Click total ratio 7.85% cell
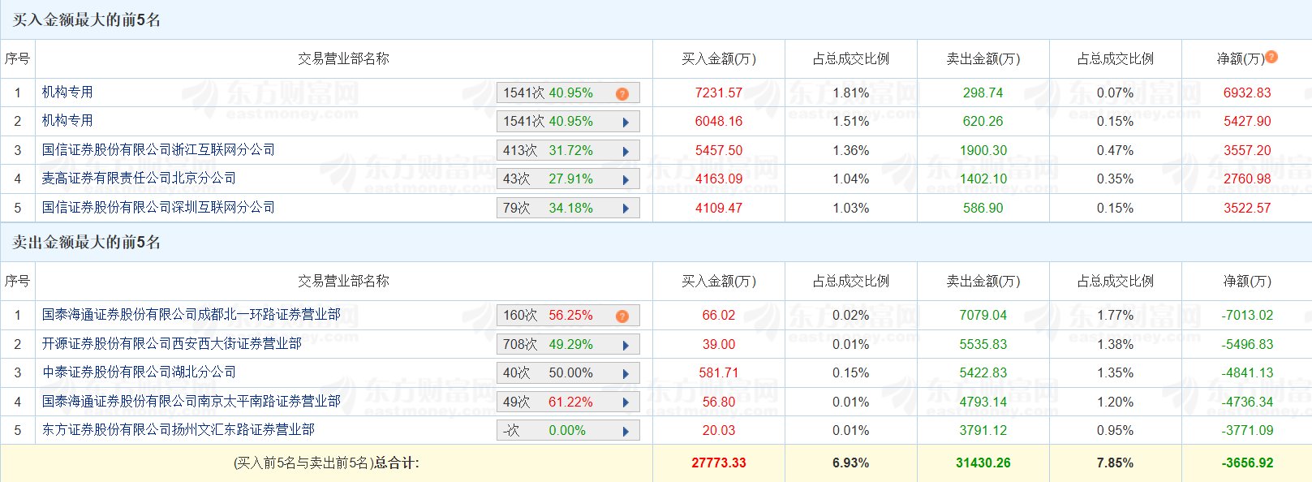This screenshot has height=482, width=1312. (1115, 463)
